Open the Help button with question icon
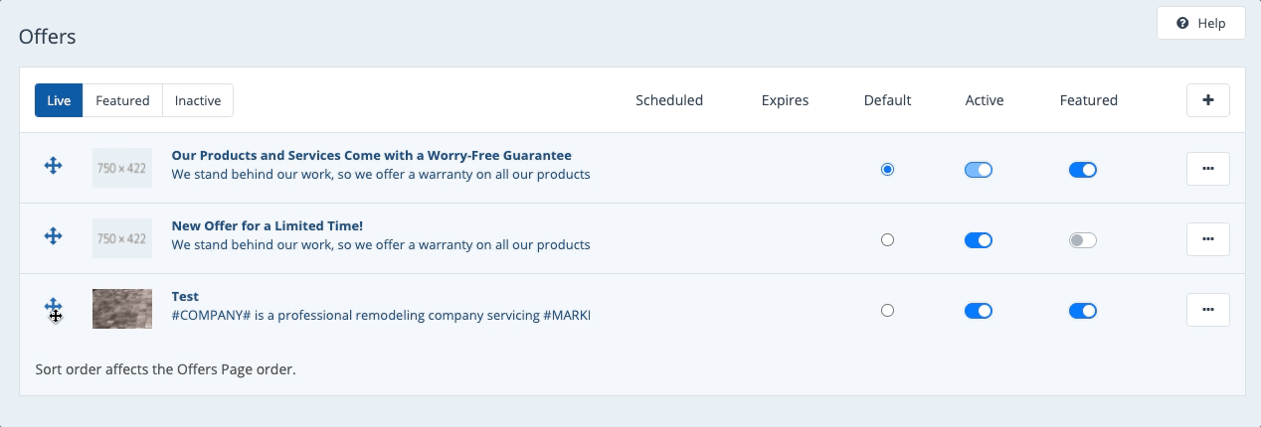Viewport: 1261px width, 427px height. pos(1200,24)
